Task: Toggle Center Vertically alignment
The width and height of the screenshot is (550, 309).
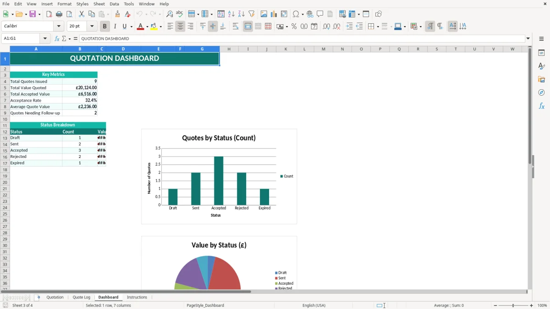Action: [x=213, y=27]
